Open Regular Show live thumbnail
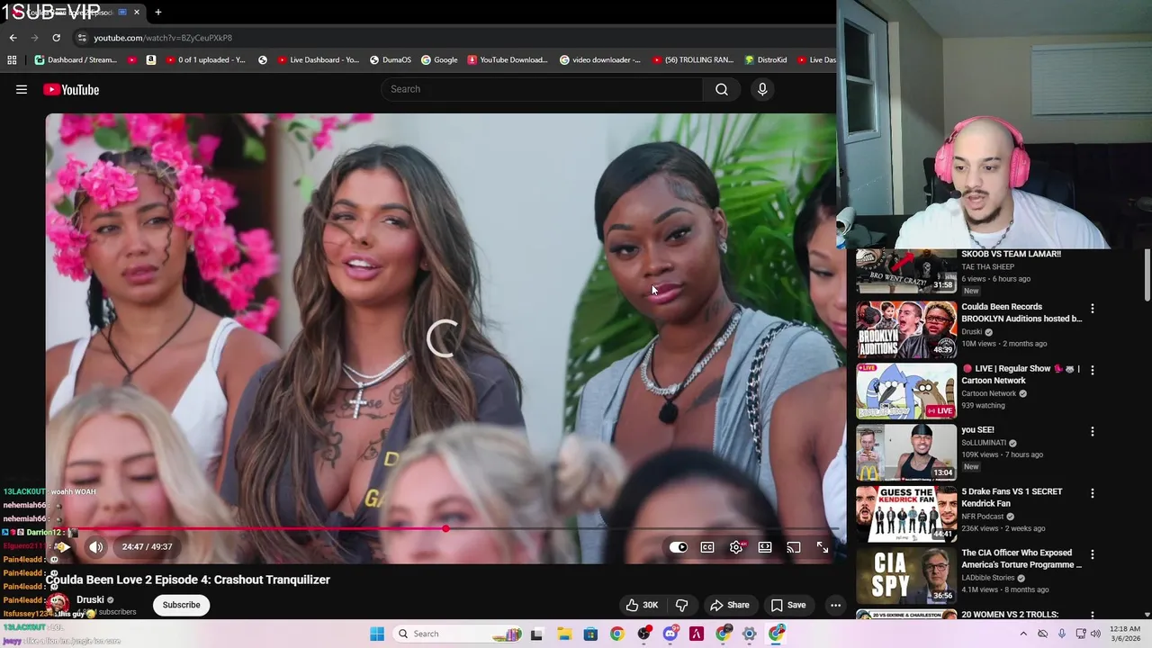The width and height of the screenshot is (1152, 648). pyautogui.click(x=906, y=391)
